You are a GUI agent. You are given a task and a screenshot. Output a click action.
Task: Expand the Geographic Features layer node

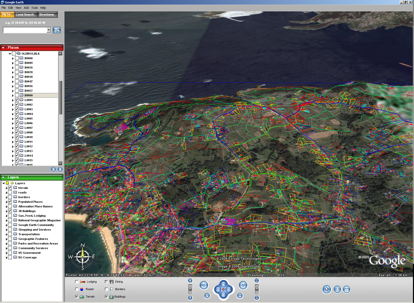(x=6, y=239)
